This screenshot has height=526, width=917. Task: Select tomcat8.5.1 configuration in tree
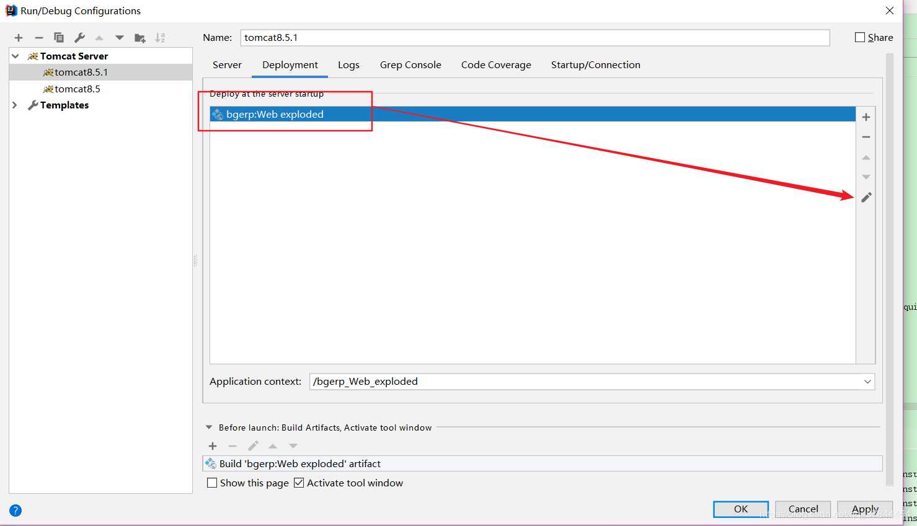[100, 72]
